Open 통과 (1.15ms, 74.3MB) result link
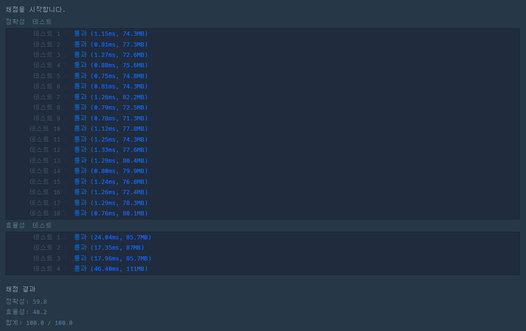Screen dimensions: 526x331 [x=111, y=33]
